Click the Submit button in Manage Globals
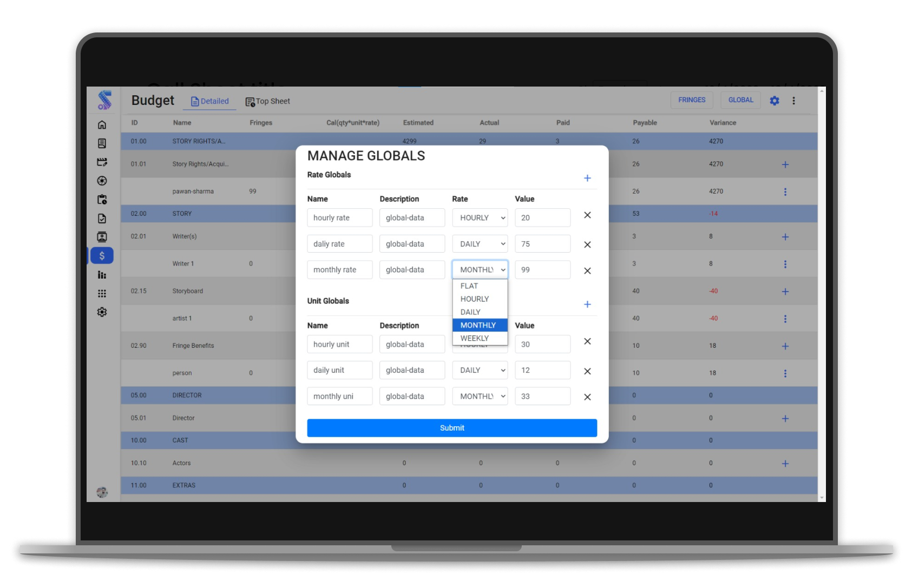This screenshot has height=581, width=912. [452, 427]
